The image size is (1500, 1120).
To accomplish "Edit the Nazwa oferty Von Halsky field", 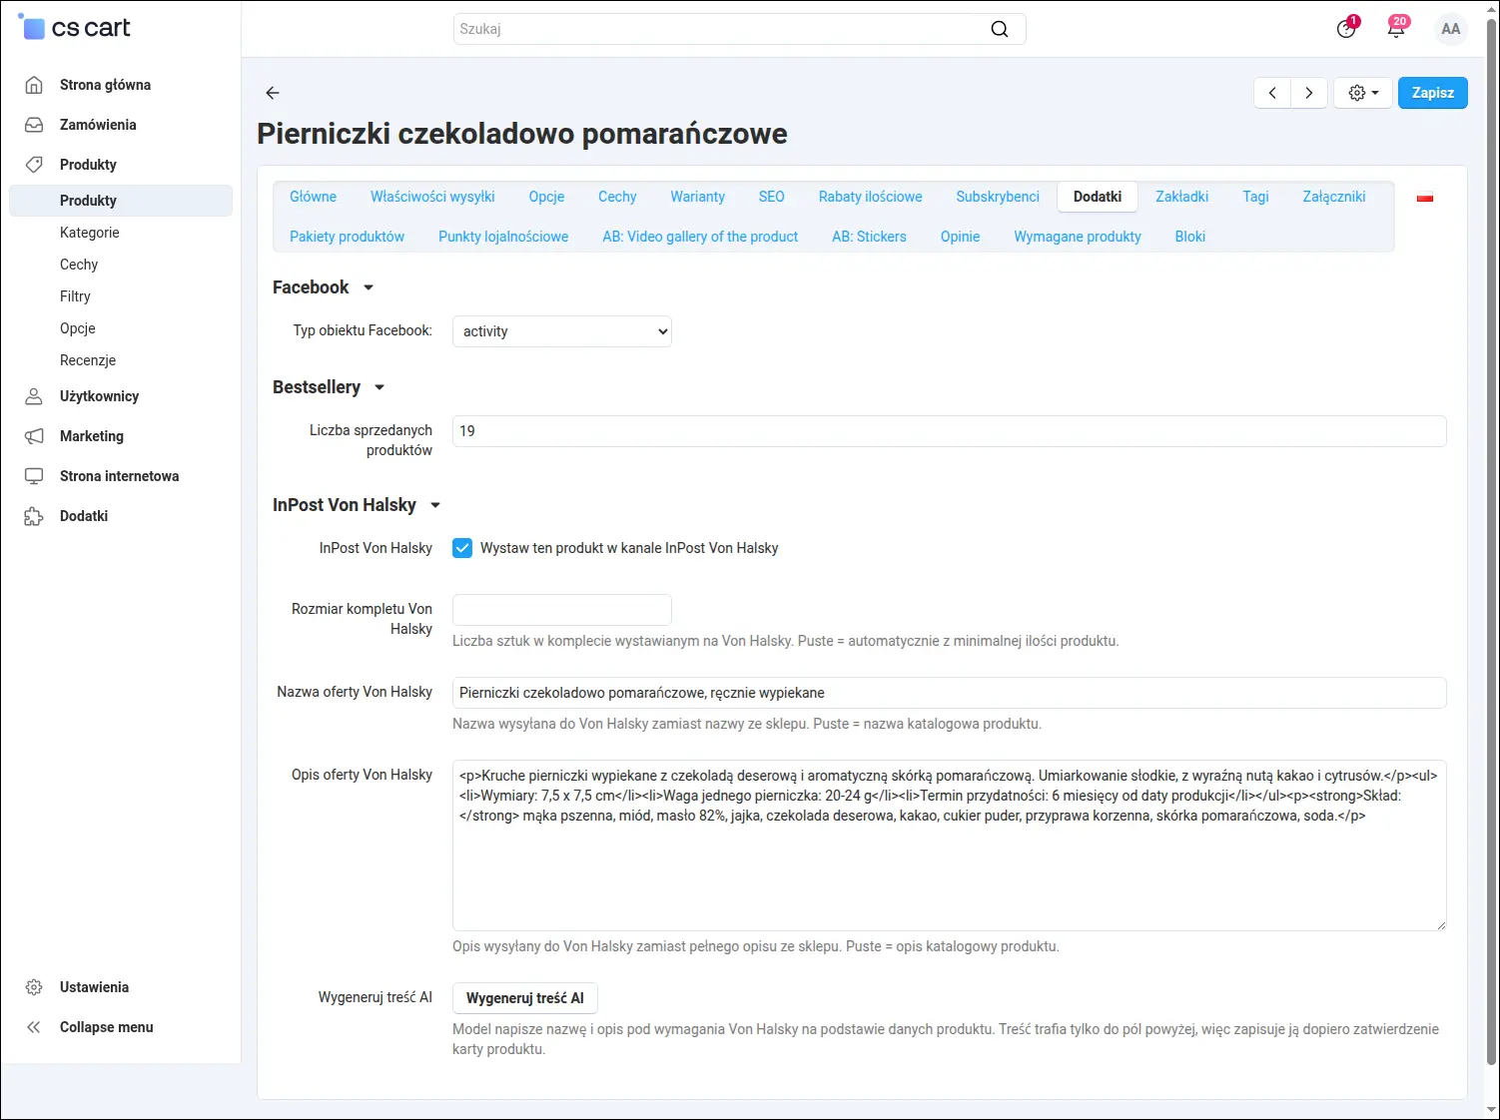I will coord(949,693).
